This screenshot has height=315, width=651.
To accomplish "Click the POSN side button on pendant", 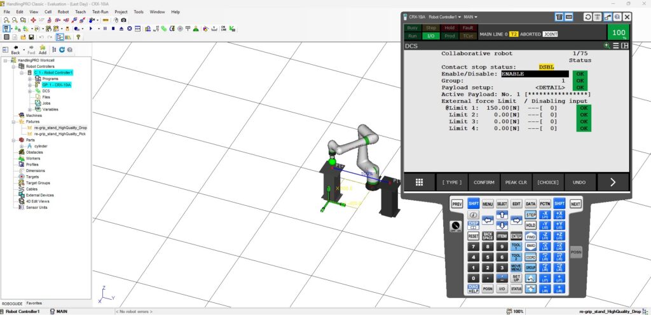I will click(576, 252).
